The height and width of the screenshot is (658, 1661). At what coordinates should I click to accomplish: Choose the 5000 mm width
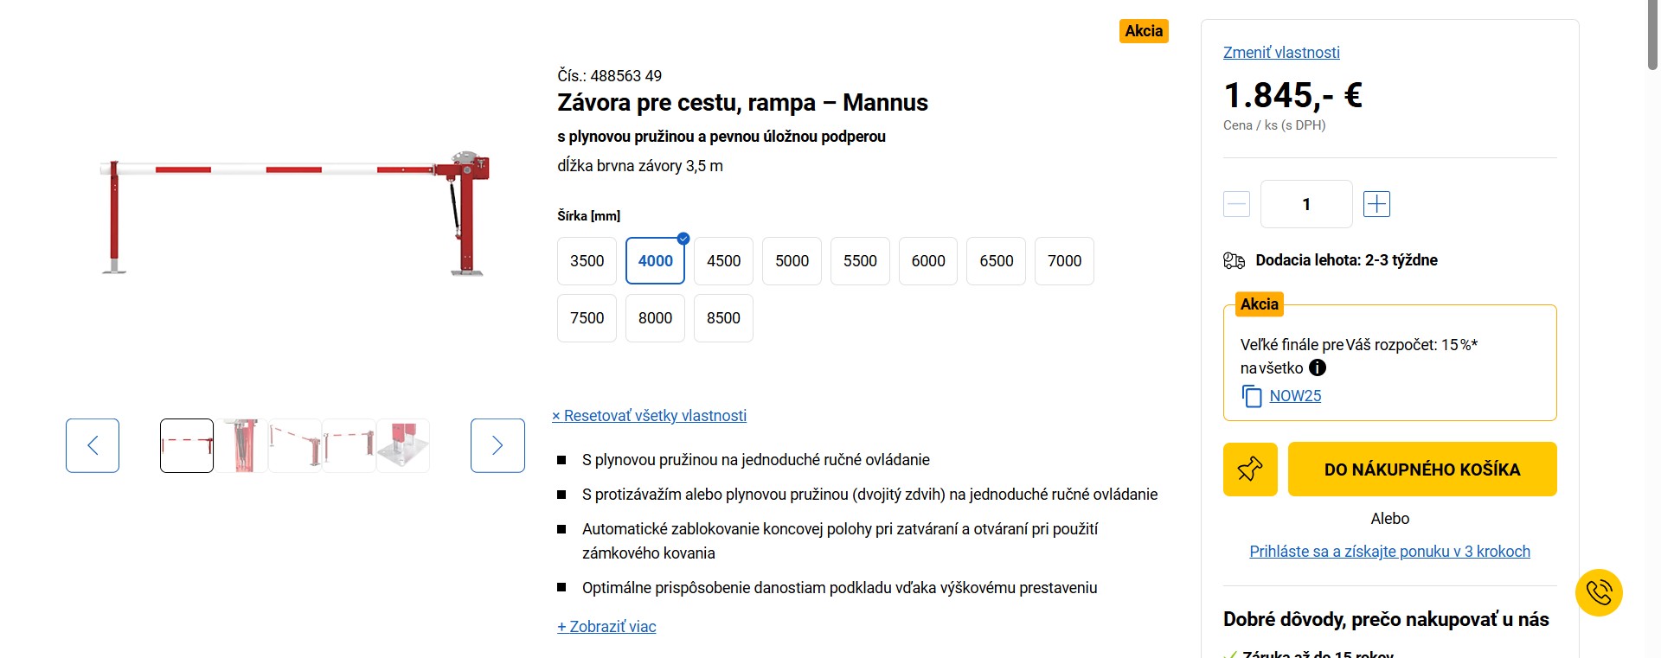[792, 261]
